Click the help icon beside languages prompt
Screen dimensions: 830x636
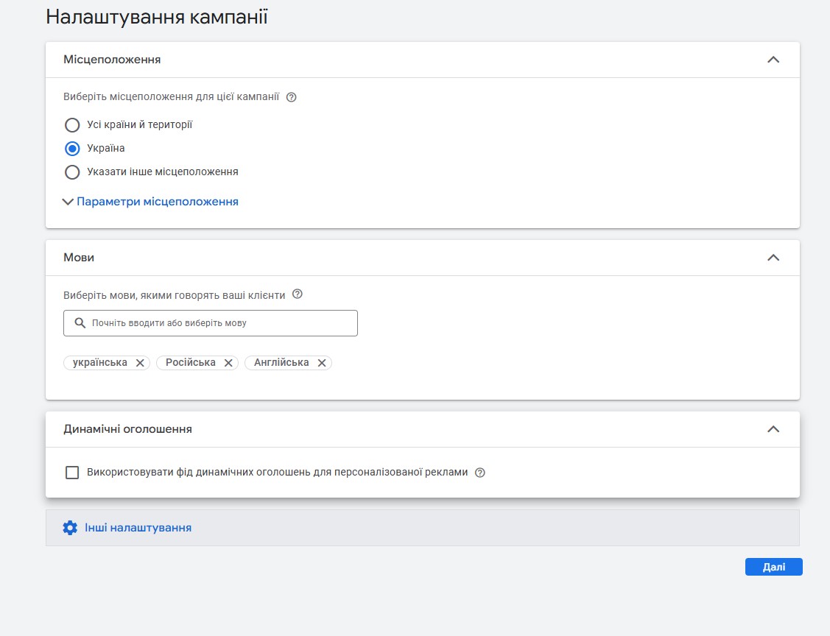point(298,294)
